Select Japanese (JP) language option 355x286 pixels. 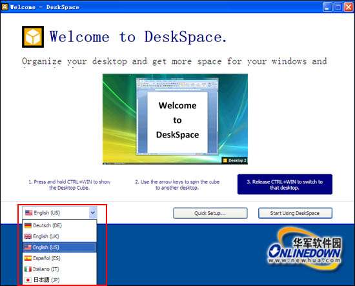pyautogui.click(x=59, y=280)
